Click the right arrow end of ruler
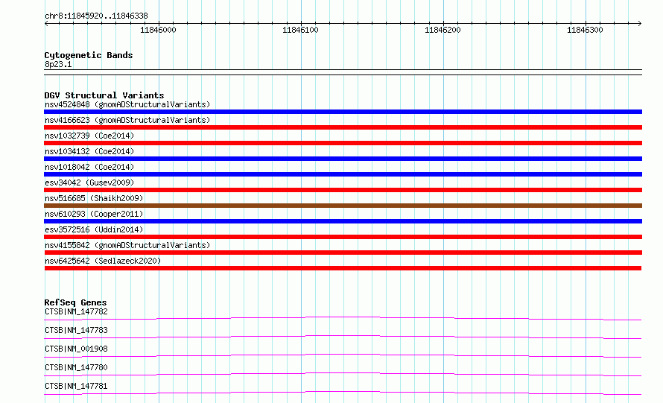The width and height of the screenshot is (663, 403). click(639, 23)
